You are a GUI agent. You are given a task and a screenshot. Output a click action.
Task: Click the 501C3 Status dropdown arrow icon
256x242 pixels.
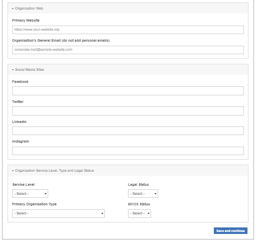pyautogui.click(x=148, y=213)
